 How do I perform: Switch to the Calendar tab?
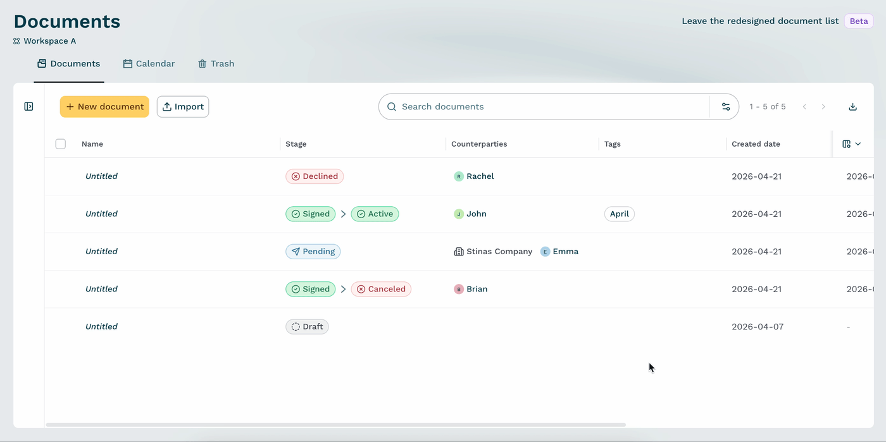point(149,64)
